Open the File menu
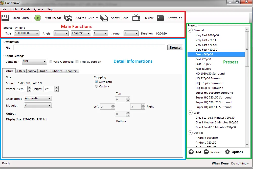Viewport: 253px width, 169px height. click(4, 9)
